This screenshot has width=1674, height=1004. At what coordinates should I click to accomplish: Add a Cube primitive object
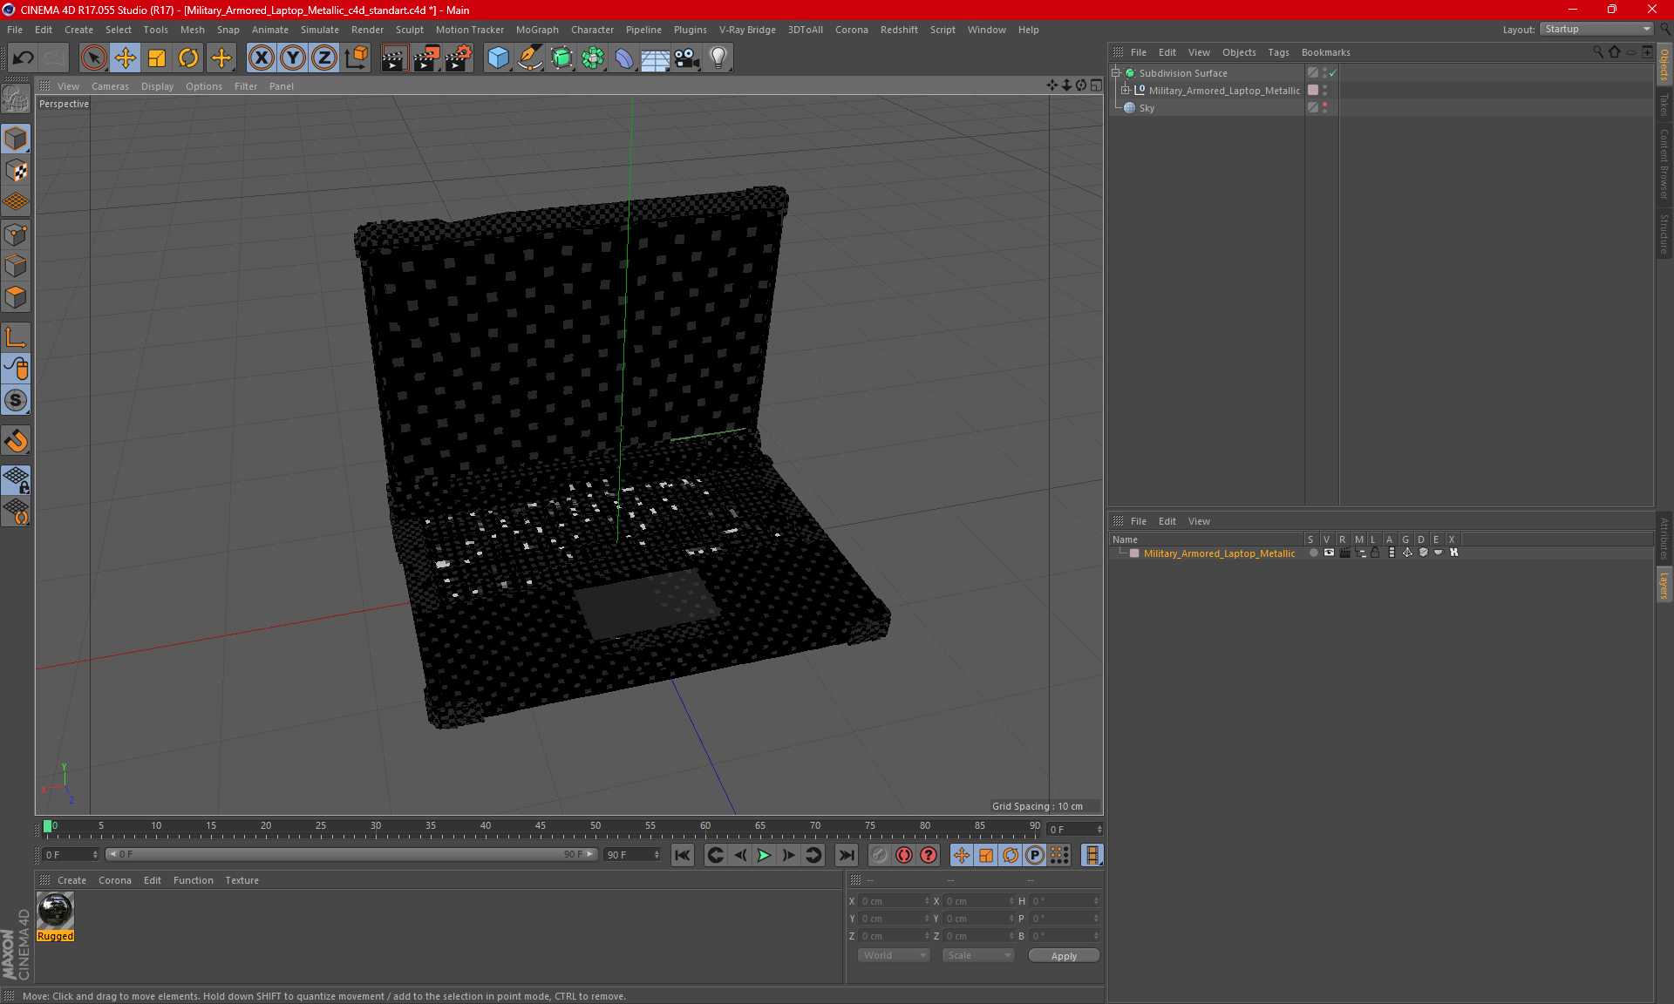(x=498, y=58)
